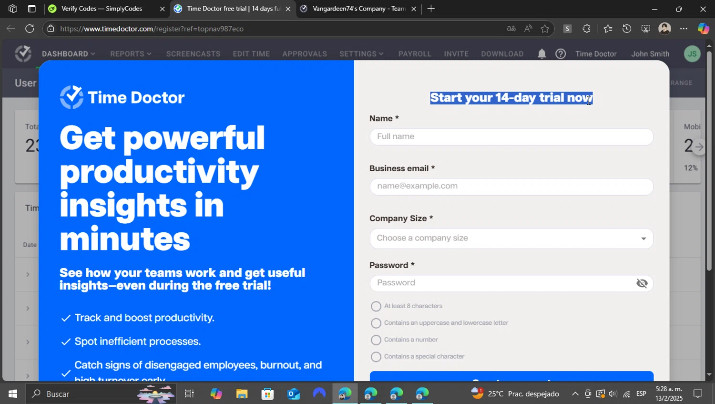Expand the Company Size dropdown

click(511, 238)
